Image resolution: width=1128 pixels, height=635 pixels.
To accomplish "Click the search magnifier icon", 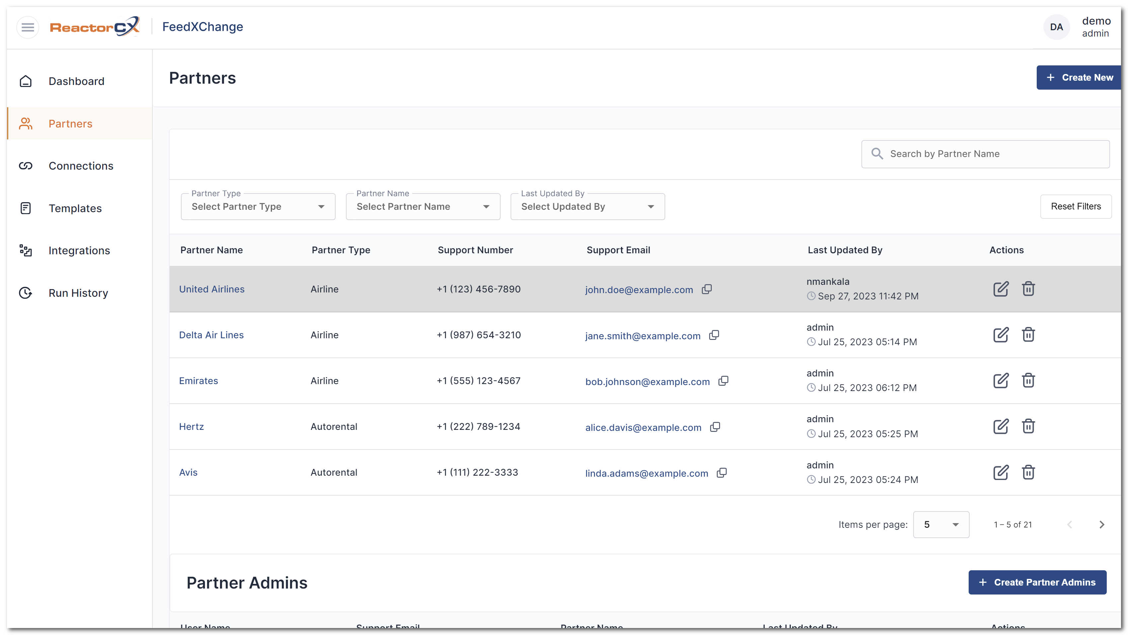I will 877,154.
